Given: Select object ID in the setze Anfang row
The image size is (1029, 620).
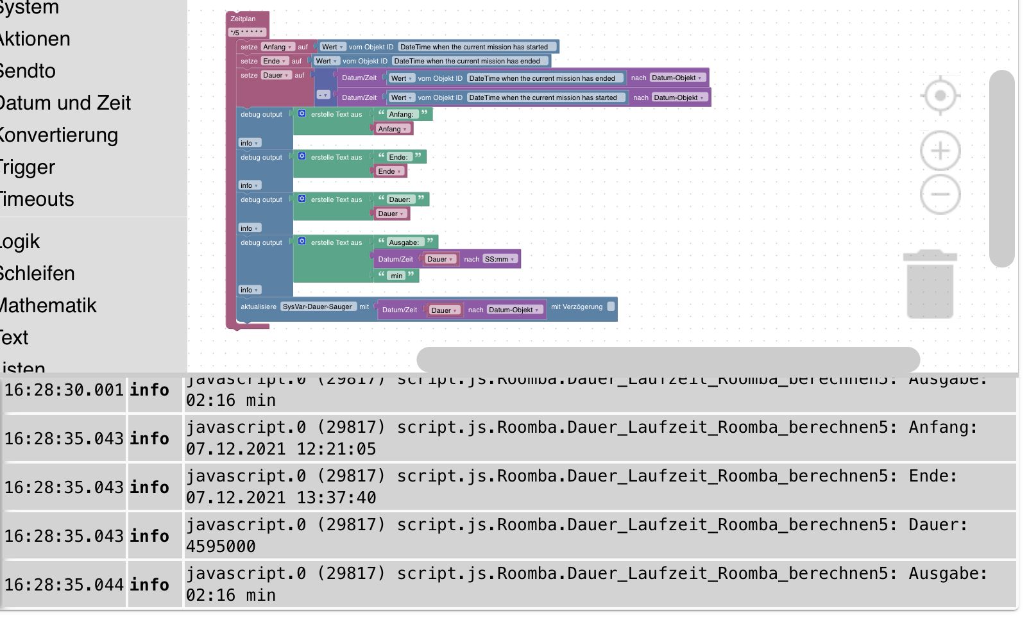Looking at the screenshot, I should click(477, 47).
